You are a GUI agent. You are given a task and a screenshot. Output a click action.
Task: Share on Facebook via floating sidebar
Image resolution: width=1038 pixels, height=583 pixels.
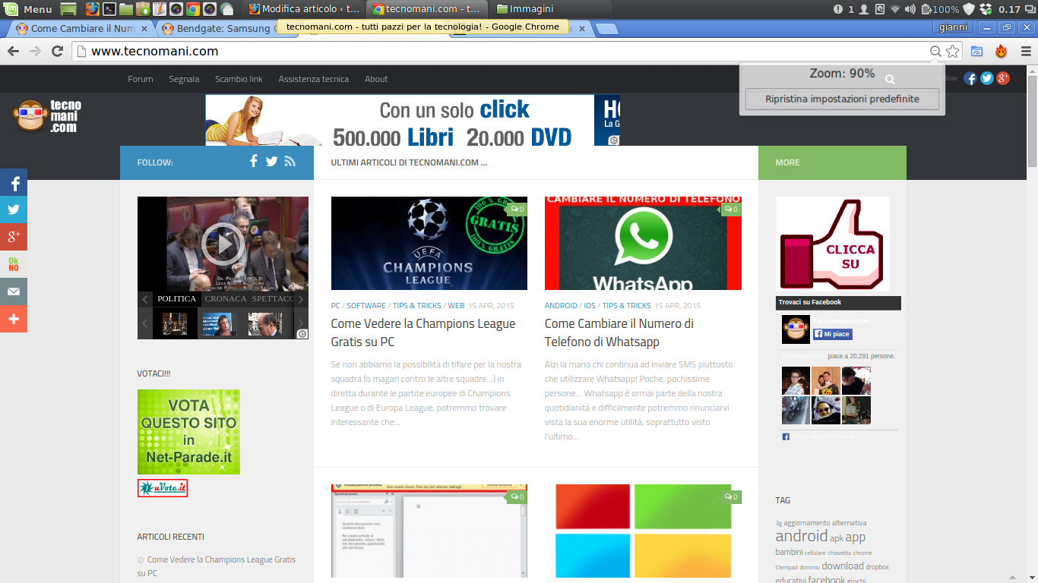click(14, 182)
